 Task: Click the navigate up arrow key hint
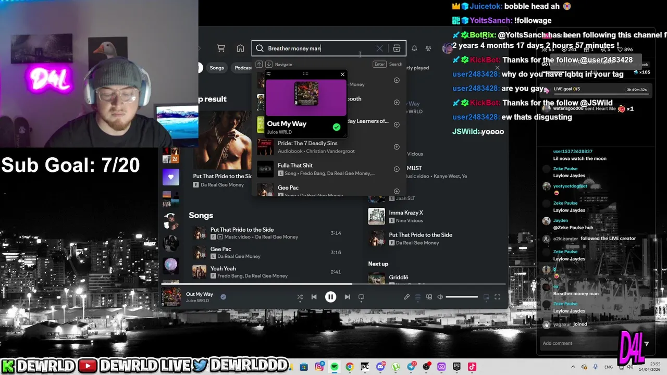coord(259,64)
